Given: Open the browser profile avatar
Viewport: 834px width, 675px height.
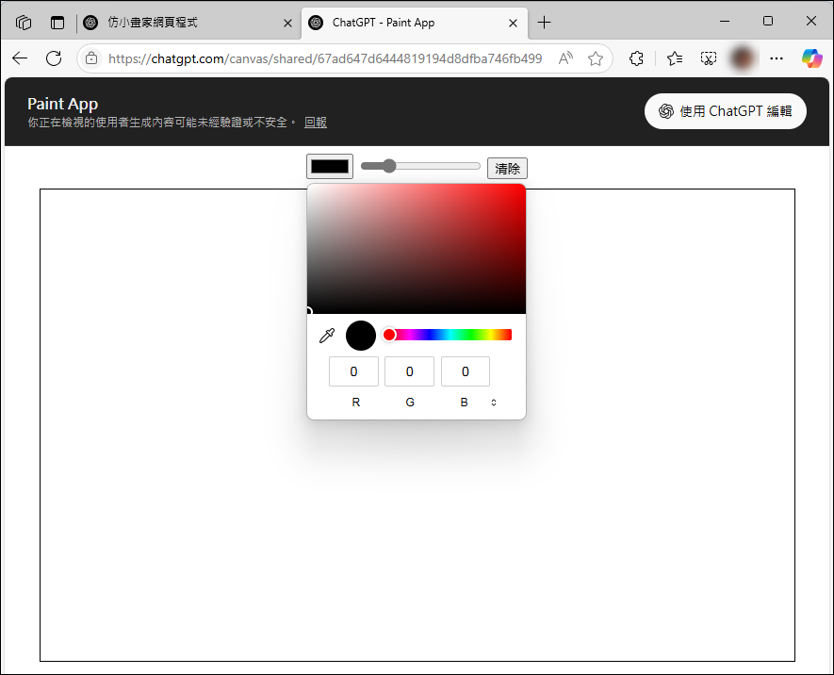Looking at the screenshot, I should [743, 58].
